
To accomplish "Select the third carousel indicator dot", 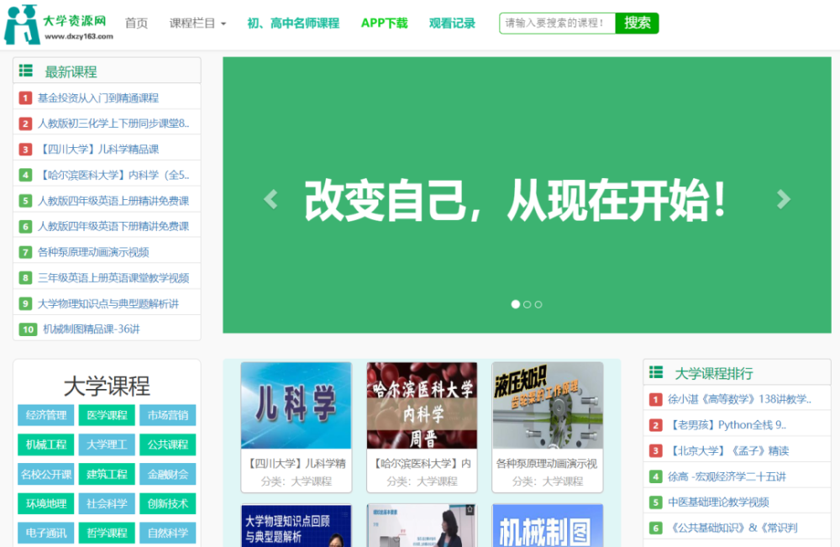I will click(x=538, y=304).
